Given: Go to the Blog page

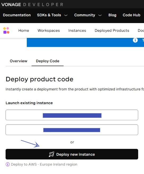Looking at the screenshot, I should [112, 15].
